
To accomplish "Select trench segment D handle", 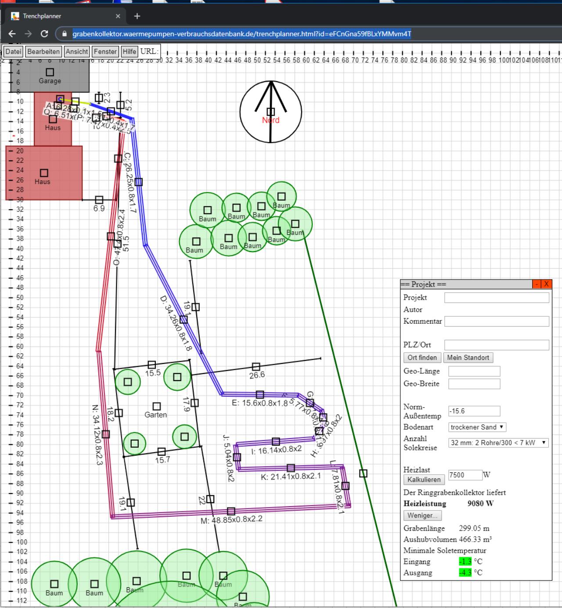I will (x=184, y=320).
